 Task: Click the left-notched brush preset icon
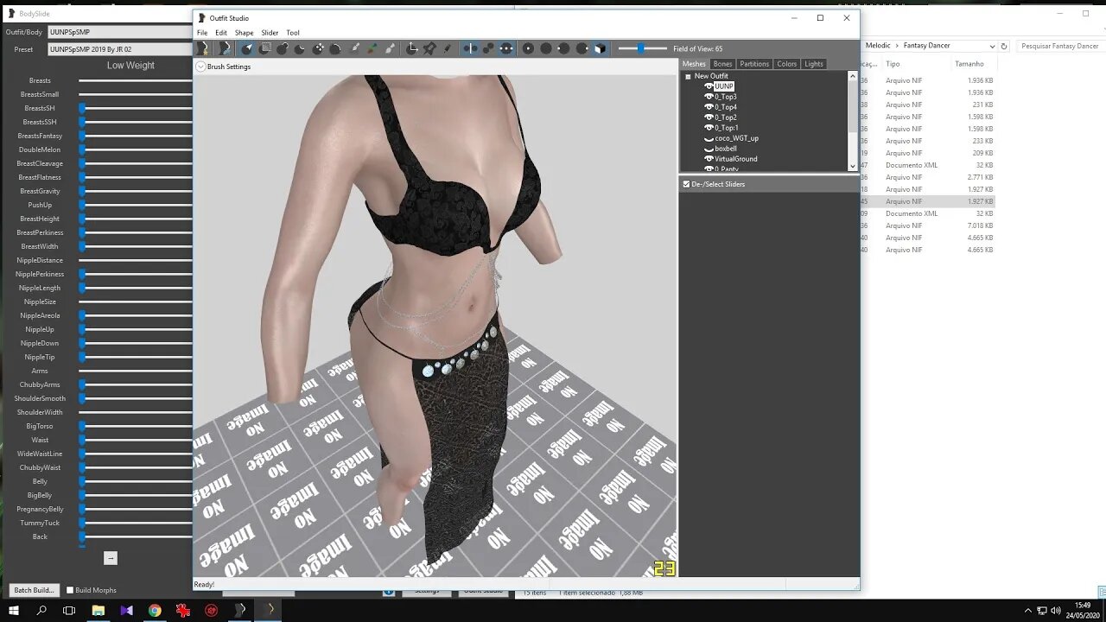[563, 48]
